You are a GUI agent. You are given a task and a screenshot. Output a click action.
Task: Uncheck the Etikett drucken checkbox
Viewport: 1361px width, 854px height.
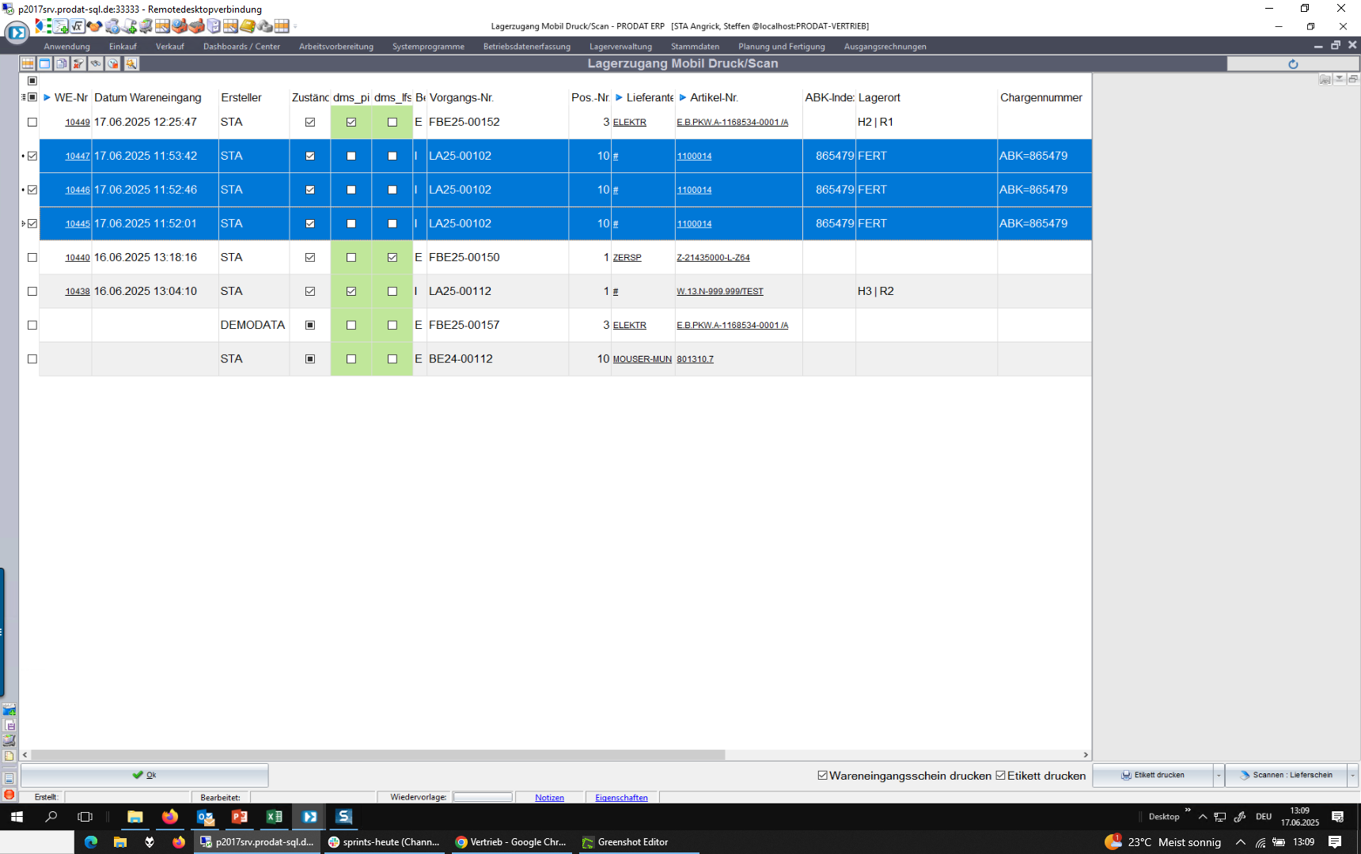[1001, 776]
